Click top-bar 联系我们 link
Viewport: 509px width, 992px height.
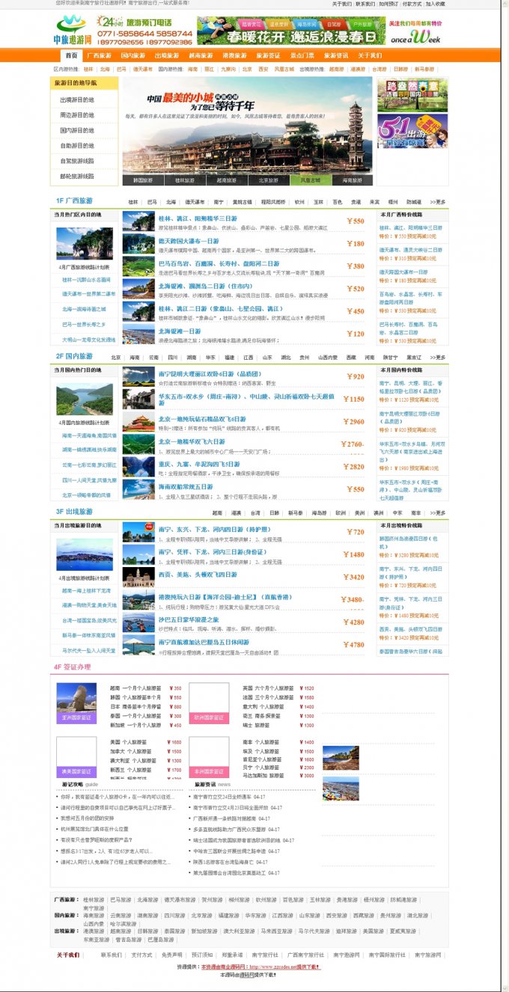pyautogui.click(x=365, y=4)
